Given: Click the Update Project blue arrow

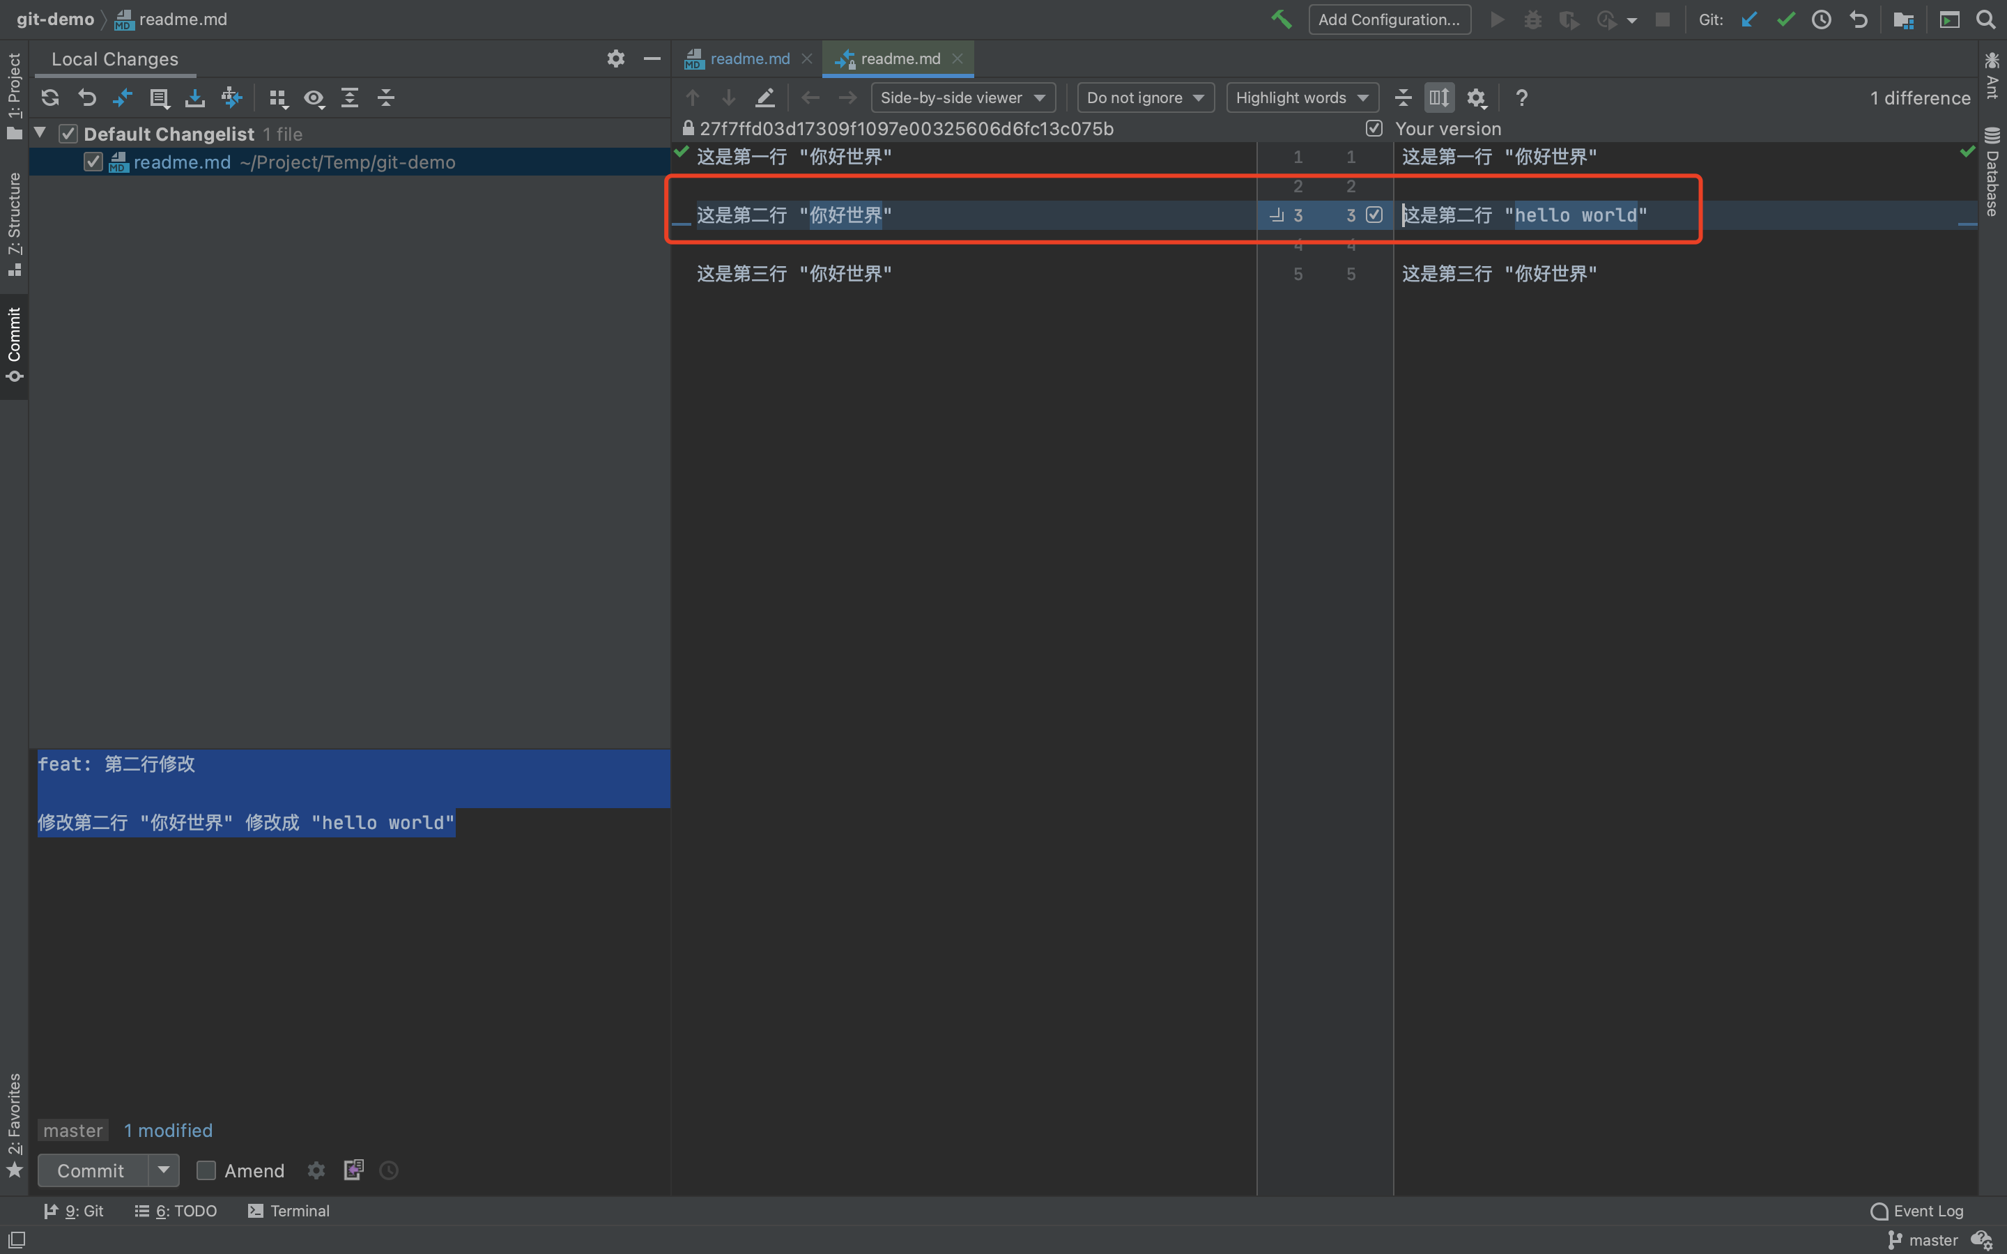Looking at the screenshot, I should click(1749, 20).
